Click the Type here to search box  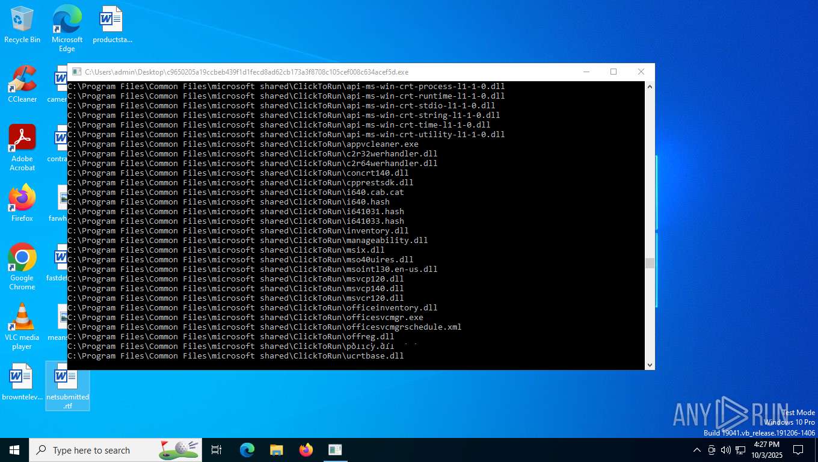115,450
